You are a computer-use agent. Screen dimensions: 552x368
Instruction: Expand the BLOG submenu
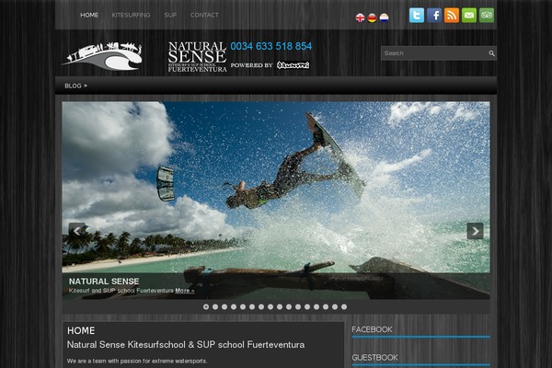[x=75, y=86]
